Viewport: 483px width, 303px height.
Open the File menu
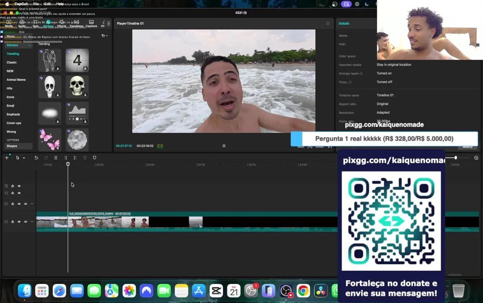(x=36, y=4)
